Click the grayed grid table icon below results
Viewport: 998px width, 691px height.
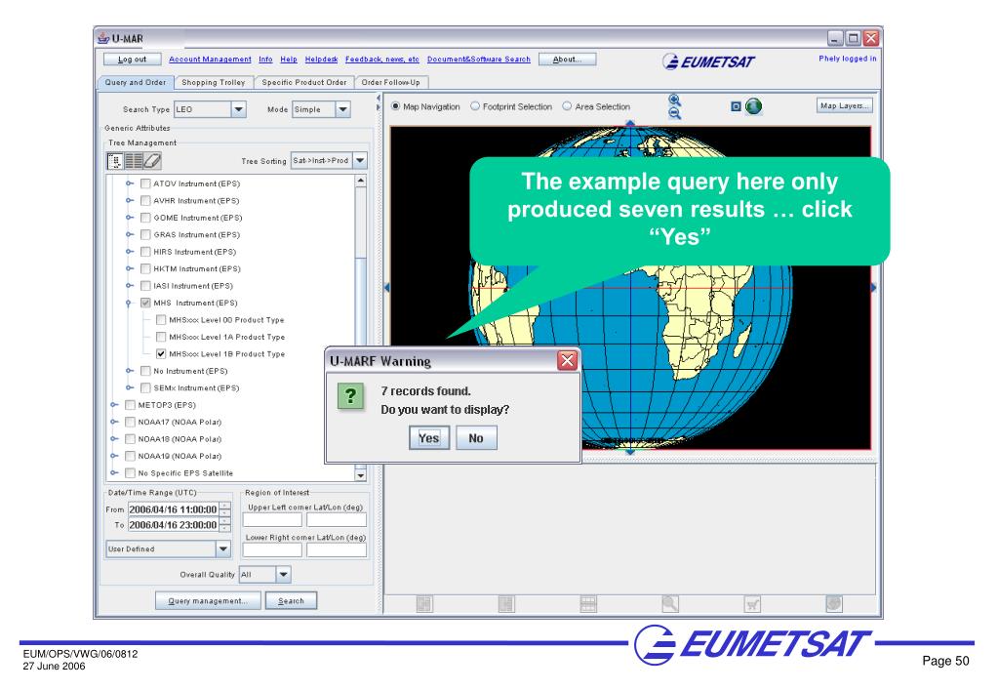pyautogui.click(x=588, y=604)
